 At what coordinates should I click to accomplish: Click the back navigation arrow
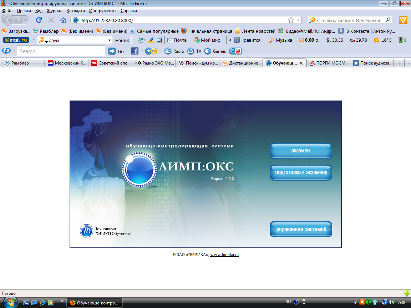(x=8, y=20)
